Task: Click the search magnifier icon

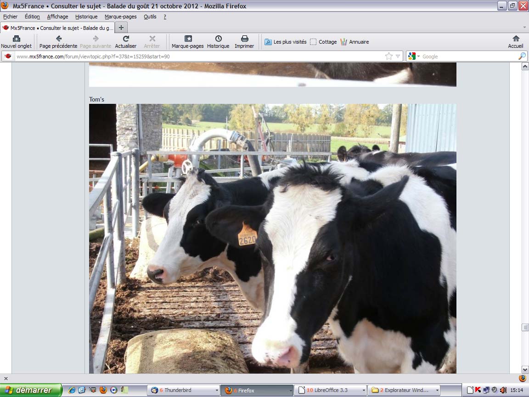Action: [522, 57]
